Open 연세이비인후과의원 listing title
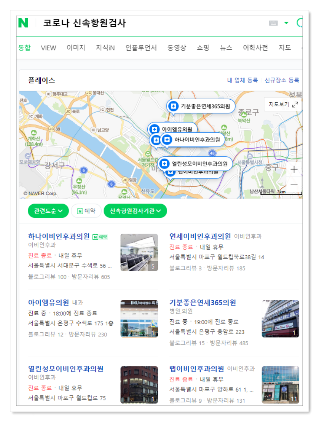Image resolution: width=319 pixels, height=422 pixels. (x=200, y=236)
